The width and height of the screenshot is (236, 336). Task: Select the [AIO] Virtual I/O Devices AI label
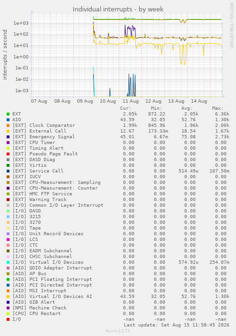click(52, 297)
